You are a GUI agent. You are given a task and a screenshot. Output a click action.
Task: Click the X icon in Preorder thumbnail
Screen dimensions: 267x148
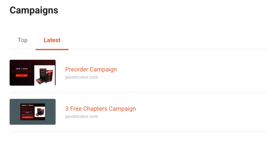(x=54, y=61)
